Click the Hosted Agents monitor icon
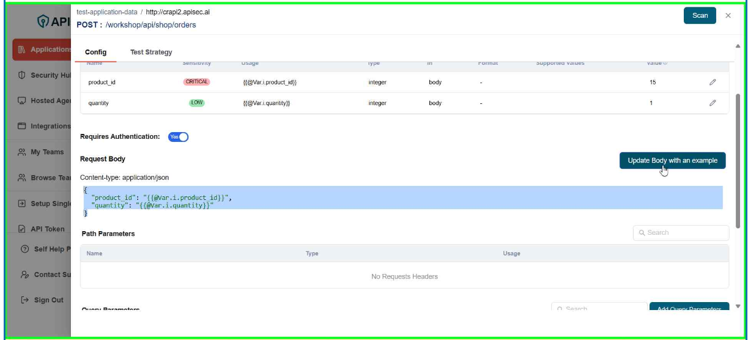 22,101
